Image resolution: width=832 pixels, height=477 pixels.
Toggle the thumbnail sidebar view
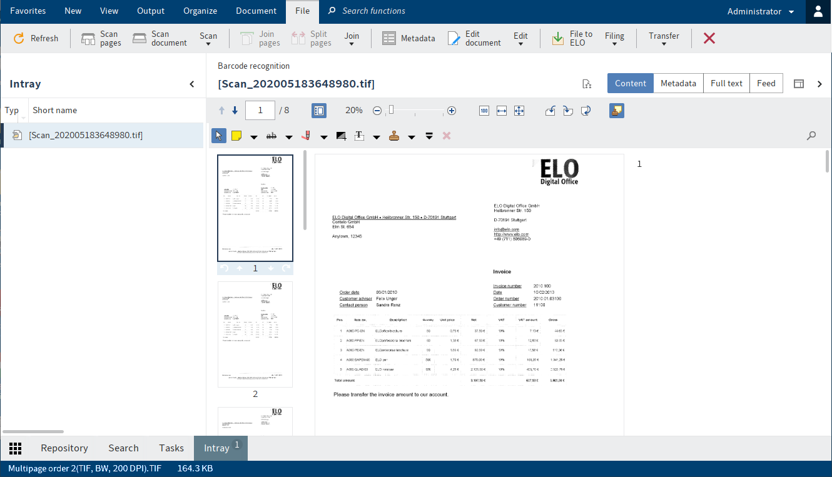coord(318,110)
